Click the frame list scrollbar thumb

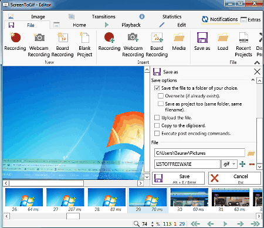pos(73,216)
